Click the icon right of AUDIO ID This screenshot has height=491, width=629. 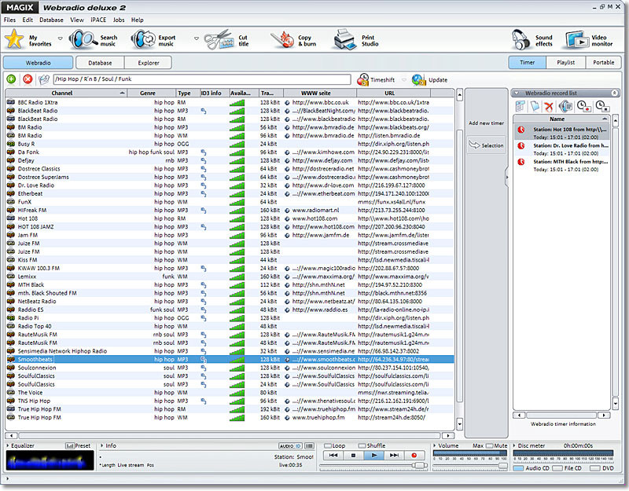coord(309,445)
